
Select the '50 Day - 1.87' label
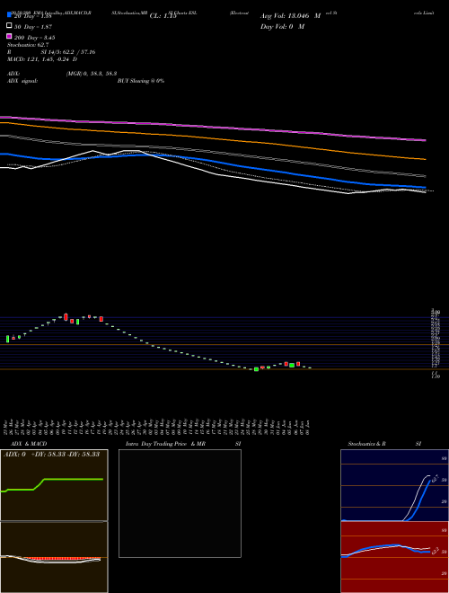pos(33,27)
